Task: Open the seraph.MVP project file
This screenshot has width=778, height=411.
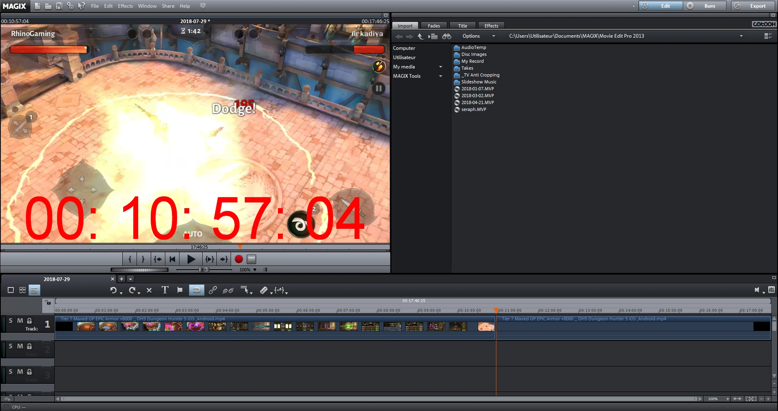Action: pos(473,109)
